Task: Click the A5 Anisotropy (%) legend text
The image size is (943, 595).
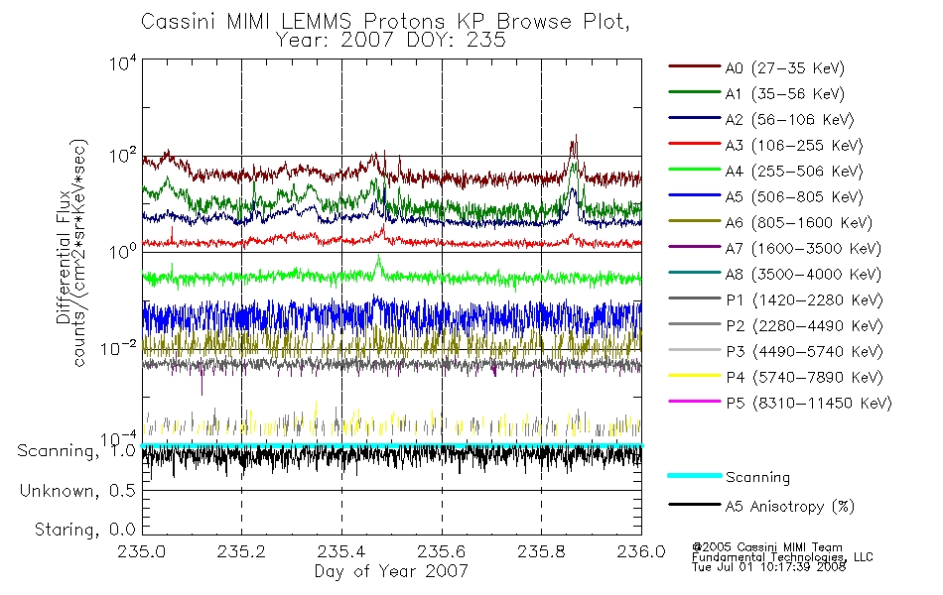Action: point(790,507)
